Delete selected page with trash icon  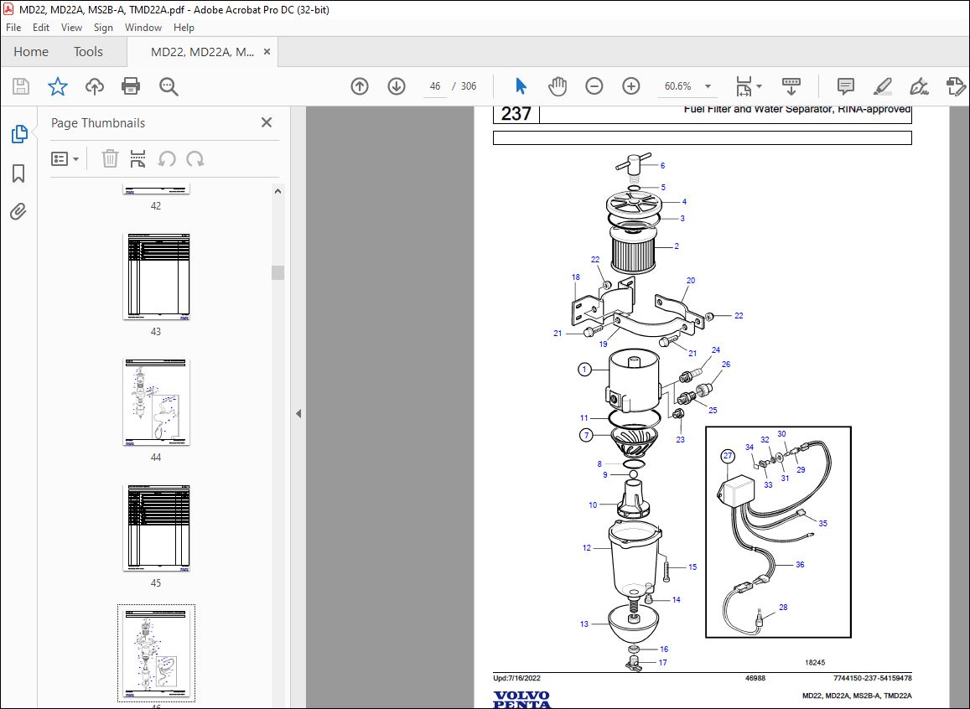pyautogui.click(x=110, y=159)
